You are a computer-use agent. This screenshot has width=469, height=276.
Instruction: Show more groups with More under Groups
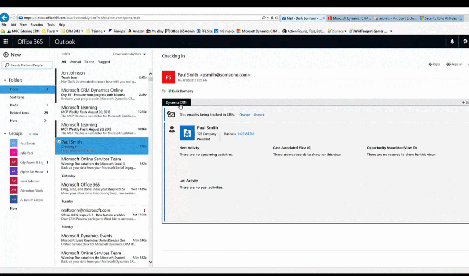tap(13, 208)
